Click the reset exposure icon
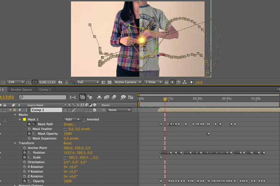280x186 pixels. click(191, 82)
